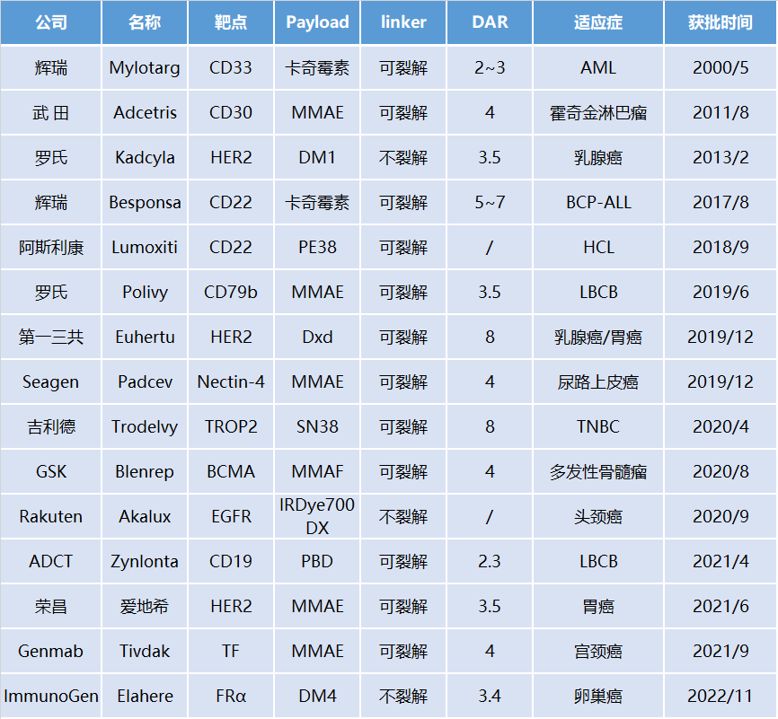Click the DAR column header

click(490, 22)
